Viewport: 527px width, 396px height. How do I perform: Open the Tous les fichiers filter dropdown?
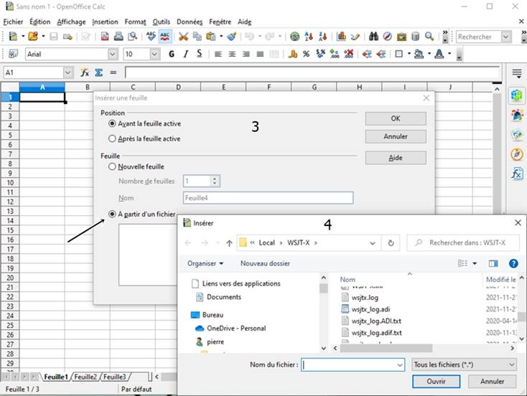pos(464,364)
